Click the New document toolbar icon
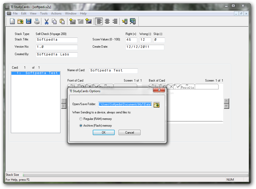This screenshot has height=189, width=256. (x=12, y=21)
